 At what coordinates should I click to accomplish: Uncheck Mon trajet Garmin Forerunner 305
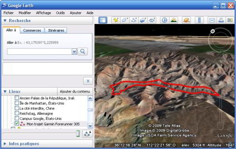[x=17, y=123]
